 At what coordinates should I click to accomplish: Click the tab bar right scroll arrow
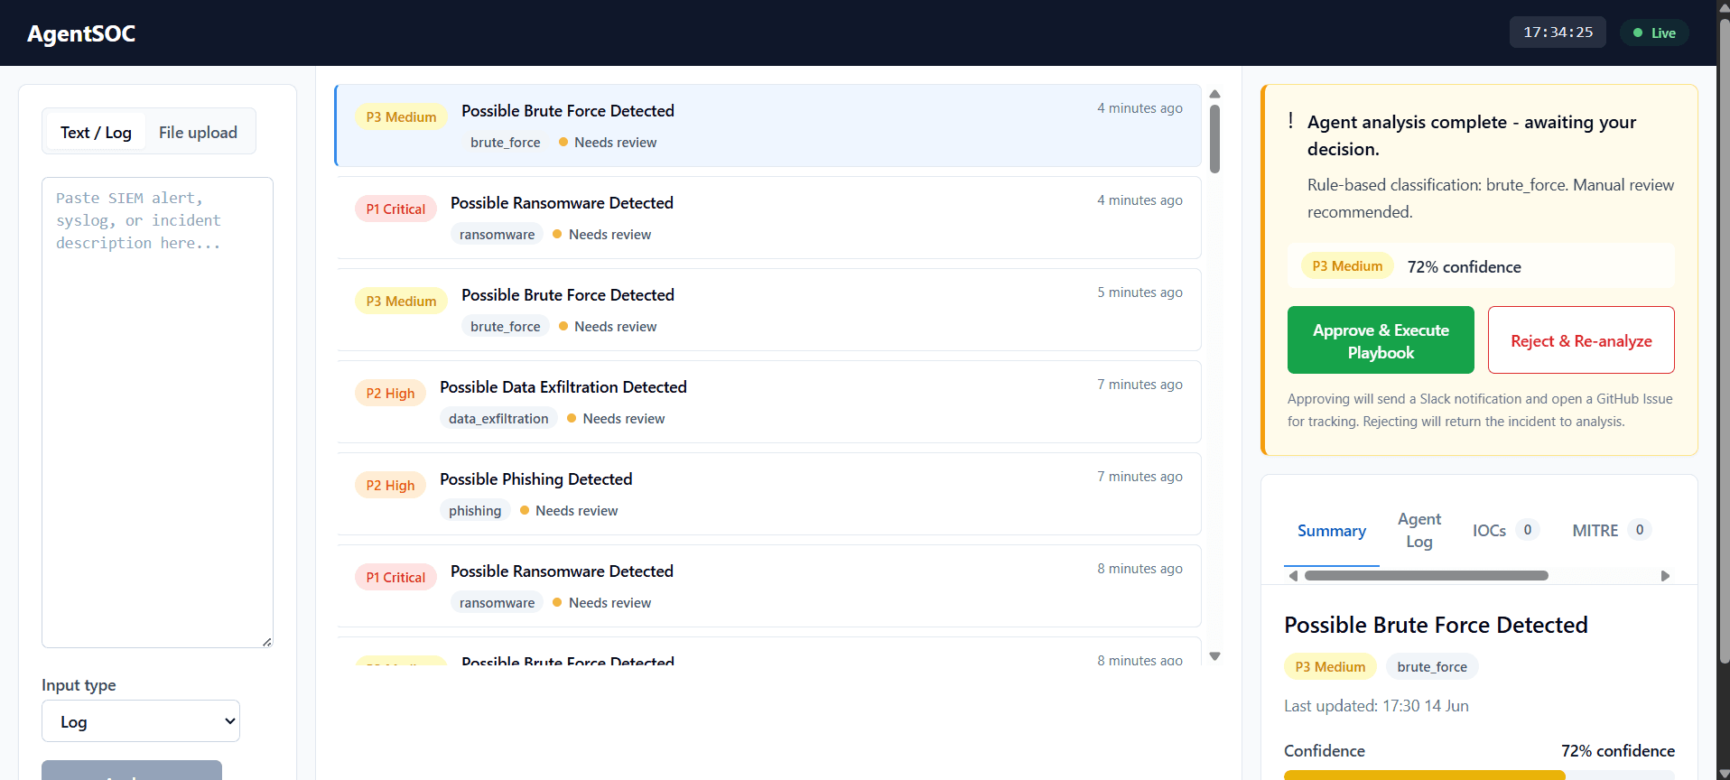(x=1665, y=576)
